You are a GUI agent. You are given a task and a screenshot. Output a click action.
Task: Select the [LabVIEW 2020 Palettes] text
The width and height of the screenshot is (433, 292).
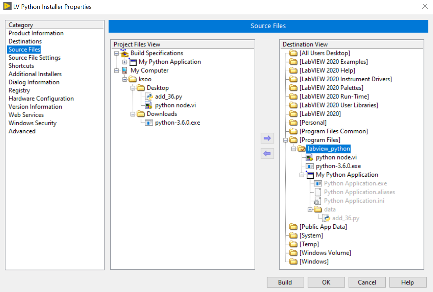pos(331,88)
